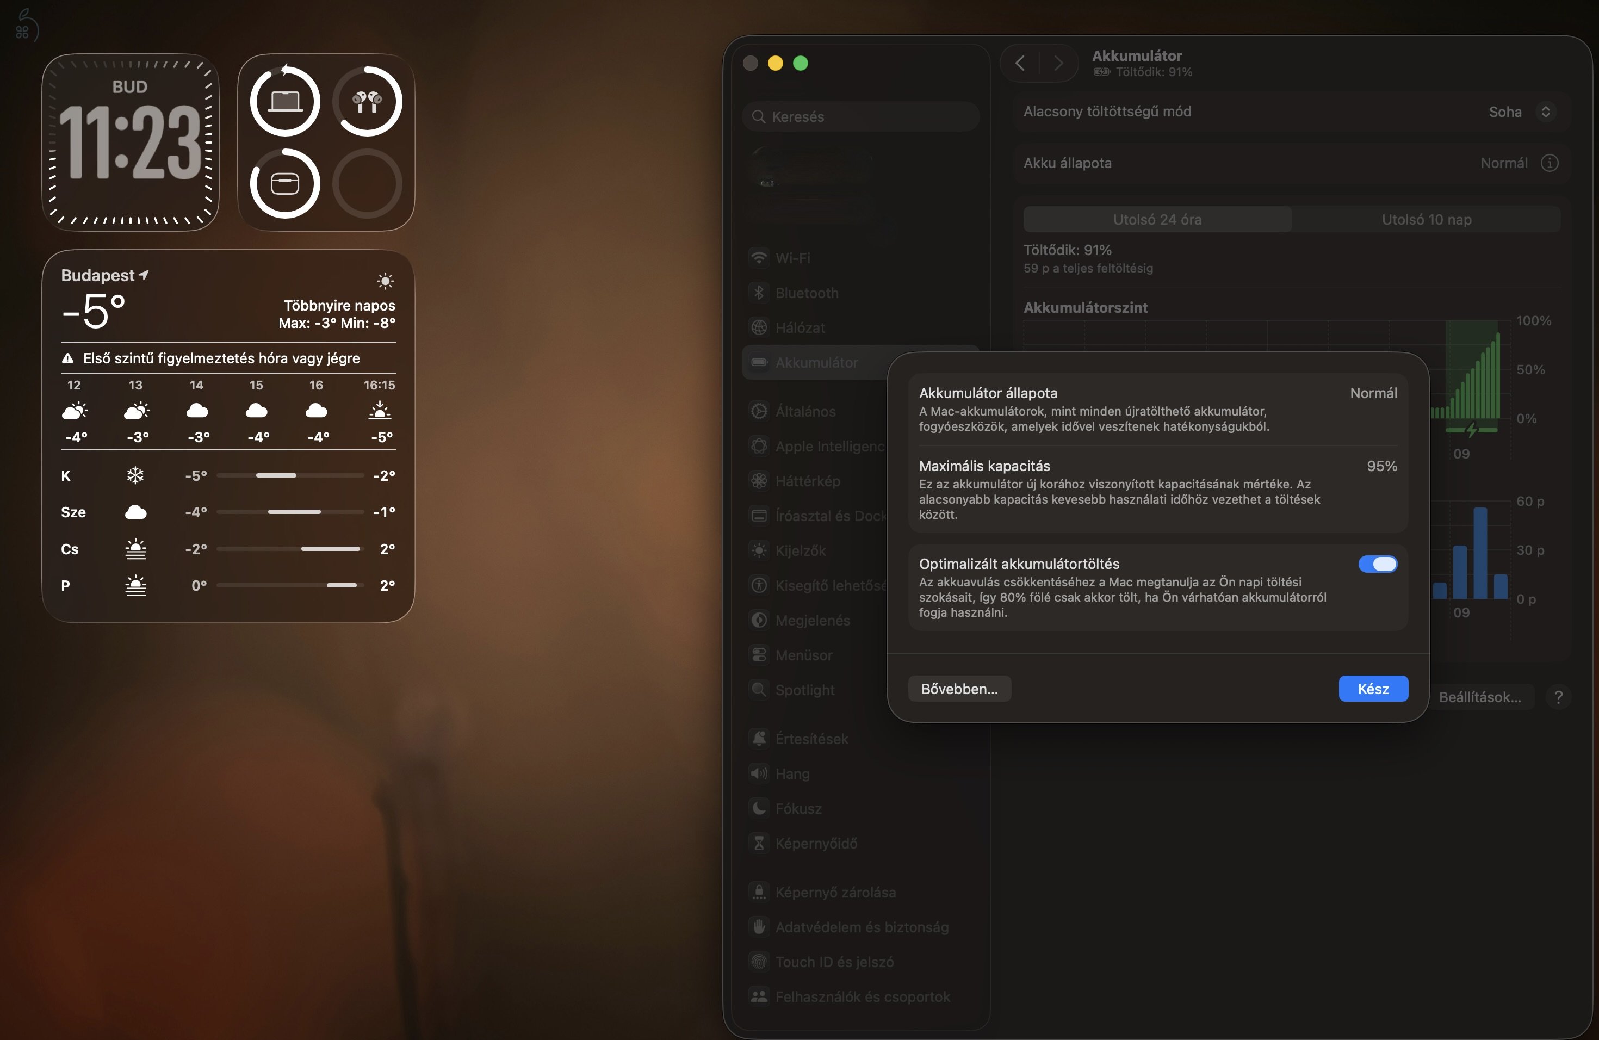The width and height of the screenshot is (1599, 1040).
Task: Click the Kész button
Action: click(1373, 689)
